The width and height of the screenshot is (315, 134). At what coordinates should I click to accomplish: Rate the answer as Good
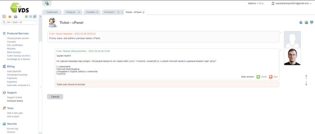[x=261, y=77]
